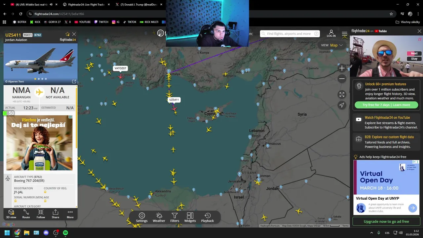Open Všechny záložky bookmarks folder
423x238 pixels.
point(408,22)
